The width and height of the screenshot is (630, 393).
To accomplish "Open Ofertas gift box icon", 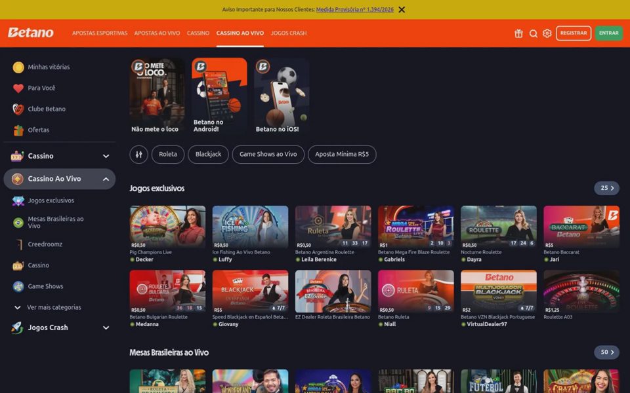I will click(x=18, y=130).
